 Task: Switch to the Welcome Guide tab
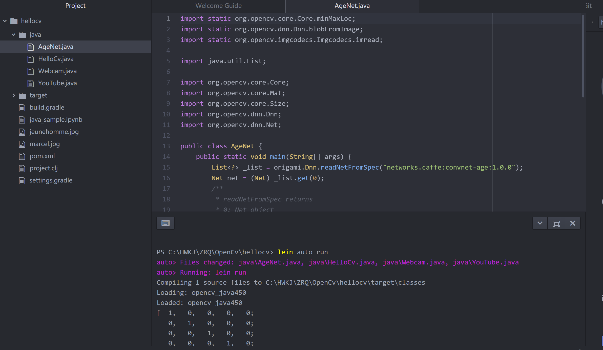pyautogui.click(x=218, y=6)
